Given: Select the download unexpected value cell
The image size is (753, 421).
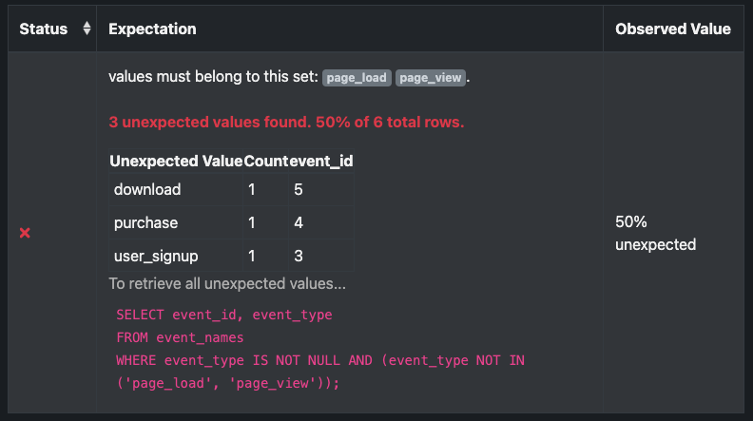Looking at the screenshot, I should point(147,190).
